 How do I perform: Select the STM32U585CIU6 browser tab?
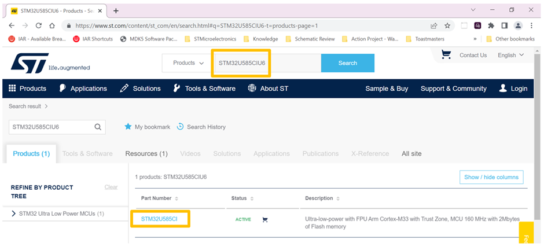(57, 11)
